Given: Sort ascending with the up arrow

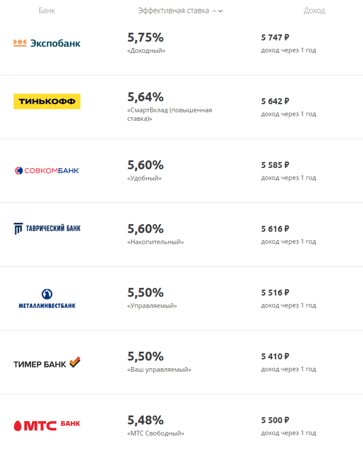Looking at the screenshot, I should pyautogui.click(x=215, y=11).
